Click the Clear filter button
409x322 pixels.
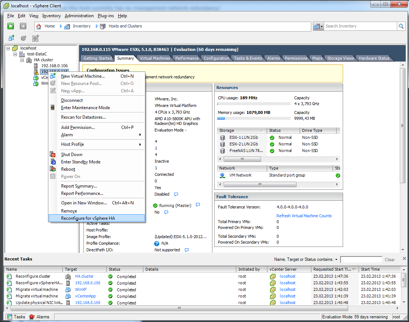[x=390, y=260]
